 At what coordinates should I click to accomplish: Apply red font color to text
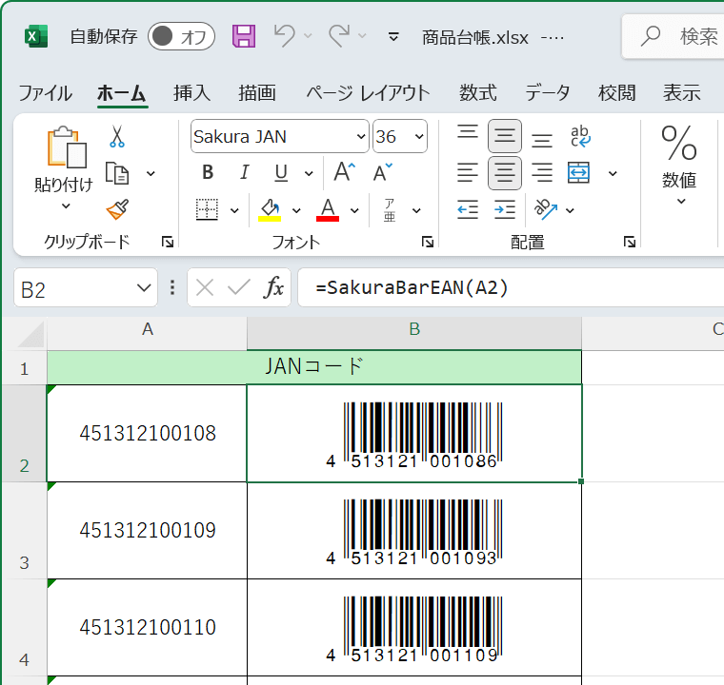pos(328,210)
